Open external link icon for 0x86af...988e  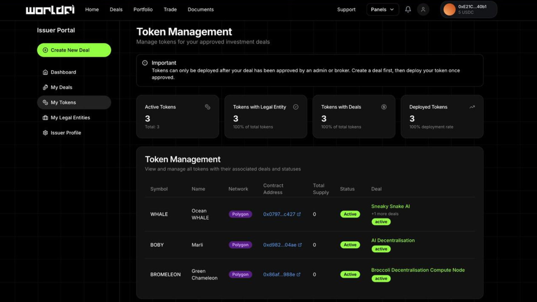click(x=298, y=275)
